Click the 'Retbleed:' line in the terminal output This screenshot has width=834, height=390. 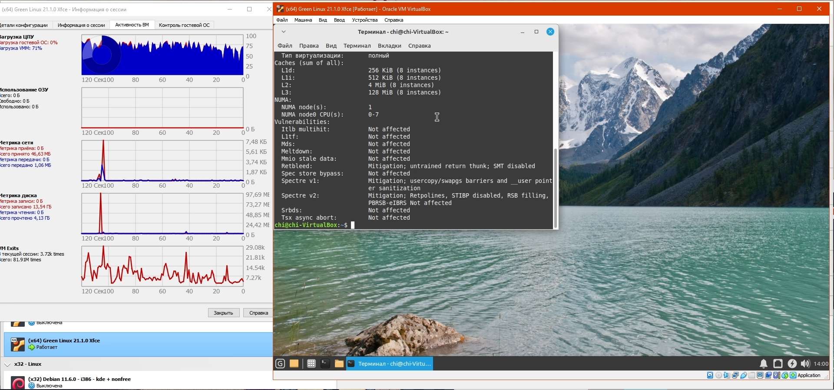408,166
